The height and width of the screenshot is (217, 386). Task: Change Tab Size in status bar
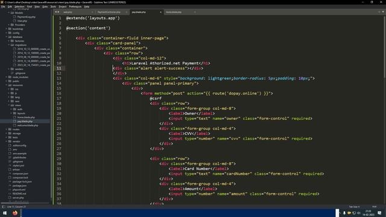click(x=354, y=207)
